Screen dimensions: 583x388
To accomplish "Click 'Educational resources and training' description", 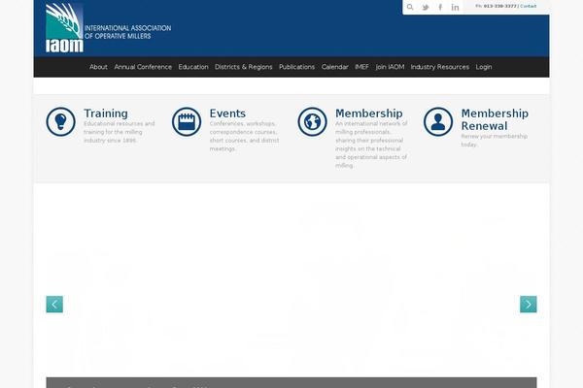I will click(119, 132).
